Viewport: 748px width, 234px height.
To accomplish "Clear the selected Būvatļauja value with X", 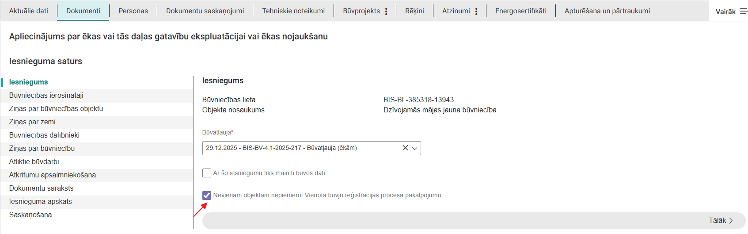I will (405, 148).
